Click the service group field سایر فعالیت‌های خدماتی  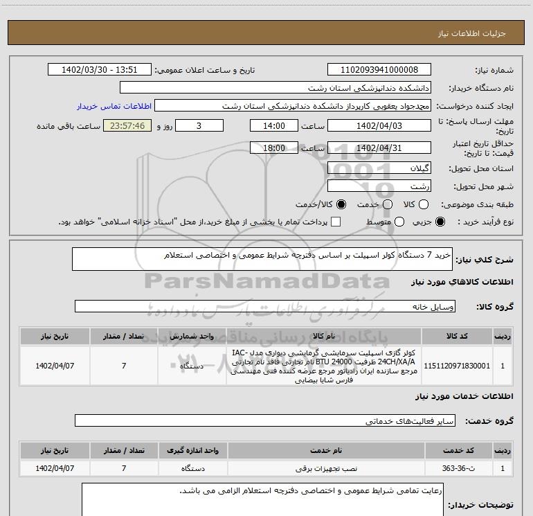pyautogui.click(x=265, y=420)
